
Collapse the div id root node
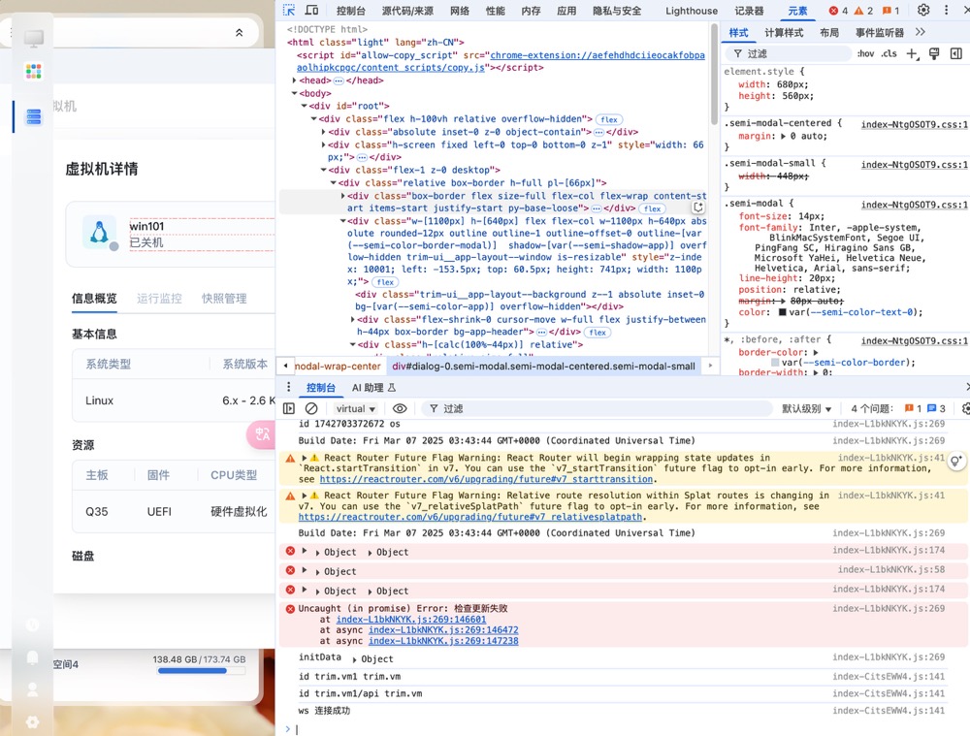305,107
